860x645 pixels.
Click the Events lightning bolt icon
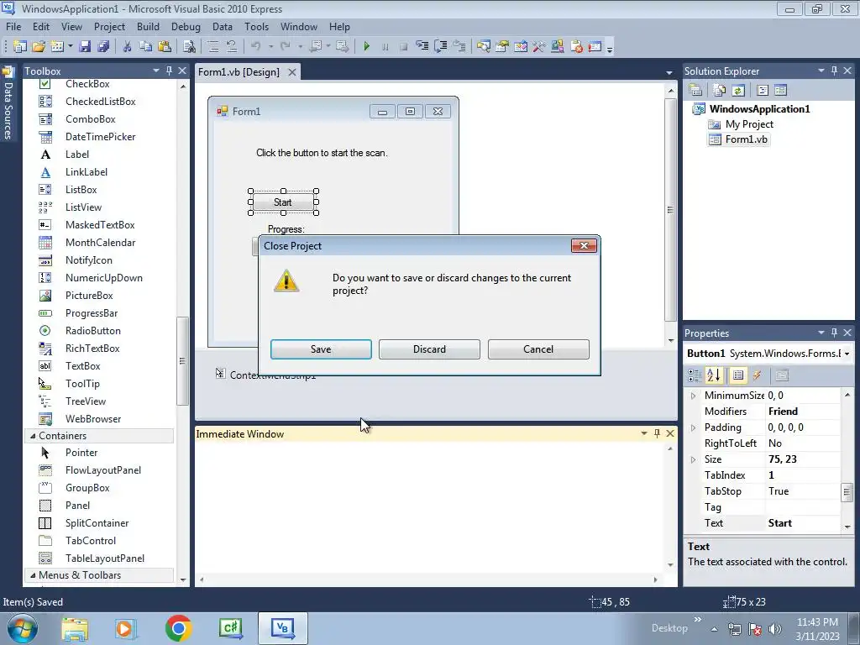(757, 375)
